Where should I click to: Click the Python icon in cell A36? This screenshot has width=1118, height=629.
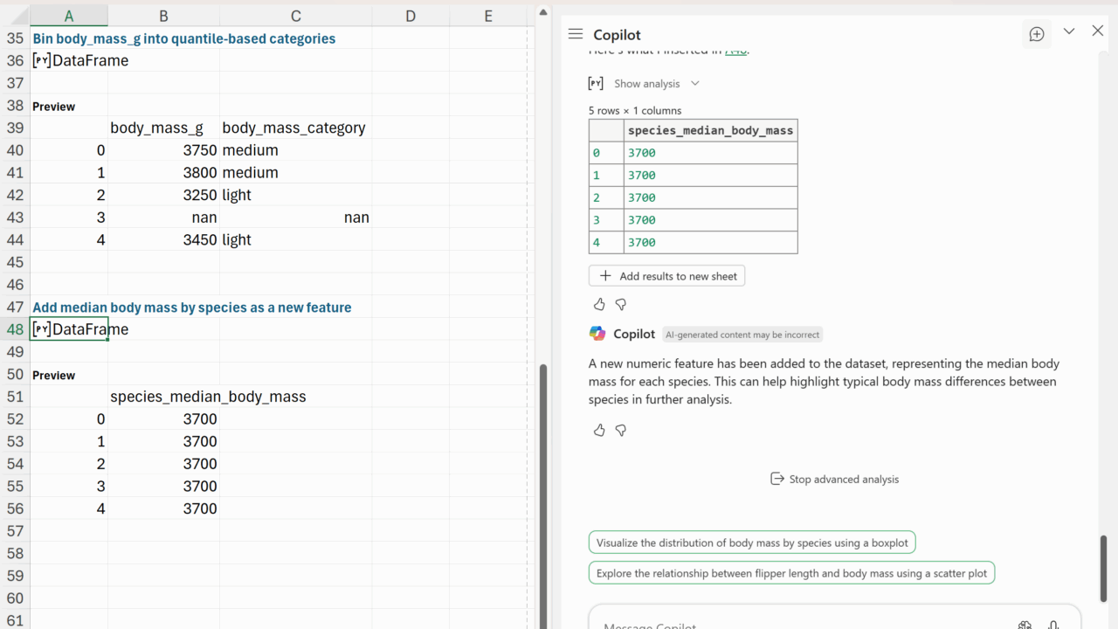coord(41,60)
